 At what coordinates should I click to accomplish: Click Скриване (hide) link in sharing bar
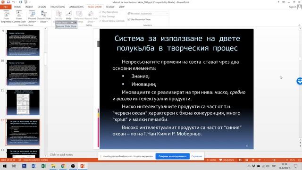click(197, 156)
